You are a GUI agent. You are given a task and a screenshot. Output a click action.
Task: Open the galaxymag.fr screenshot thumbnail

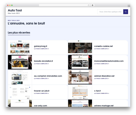coord(20,47)
